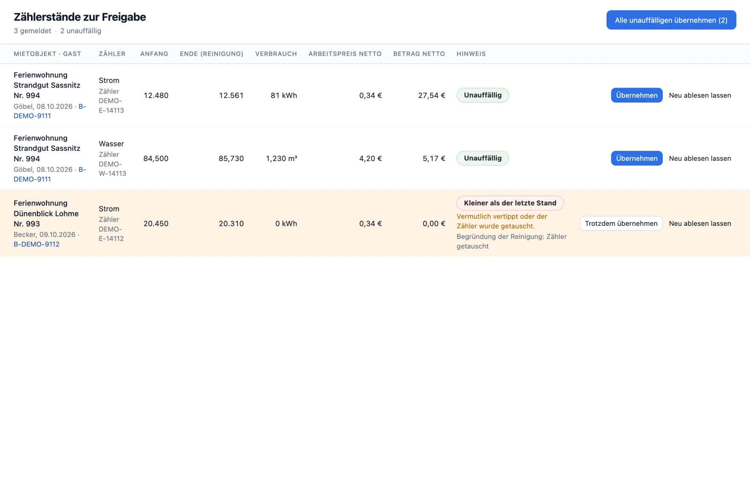Click the Unauffällig badge in Wasser row
The height and width of the screenshot is (500, 750).
click(x=483, y=158)
